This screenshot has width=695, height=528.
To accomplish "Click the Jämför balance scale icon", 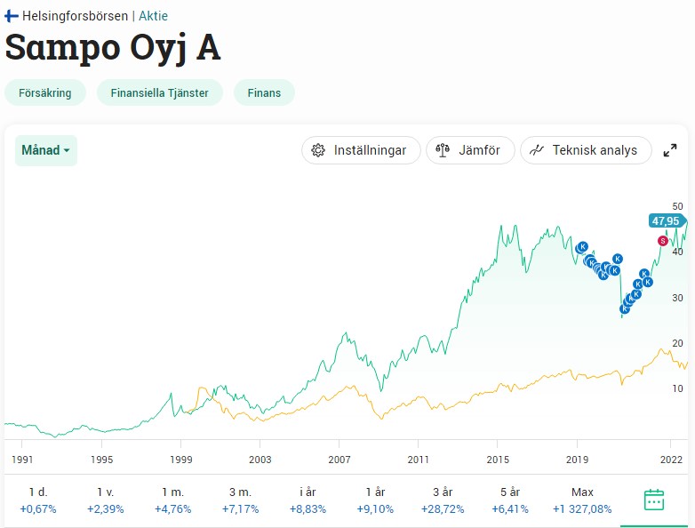I will (443, 150).
